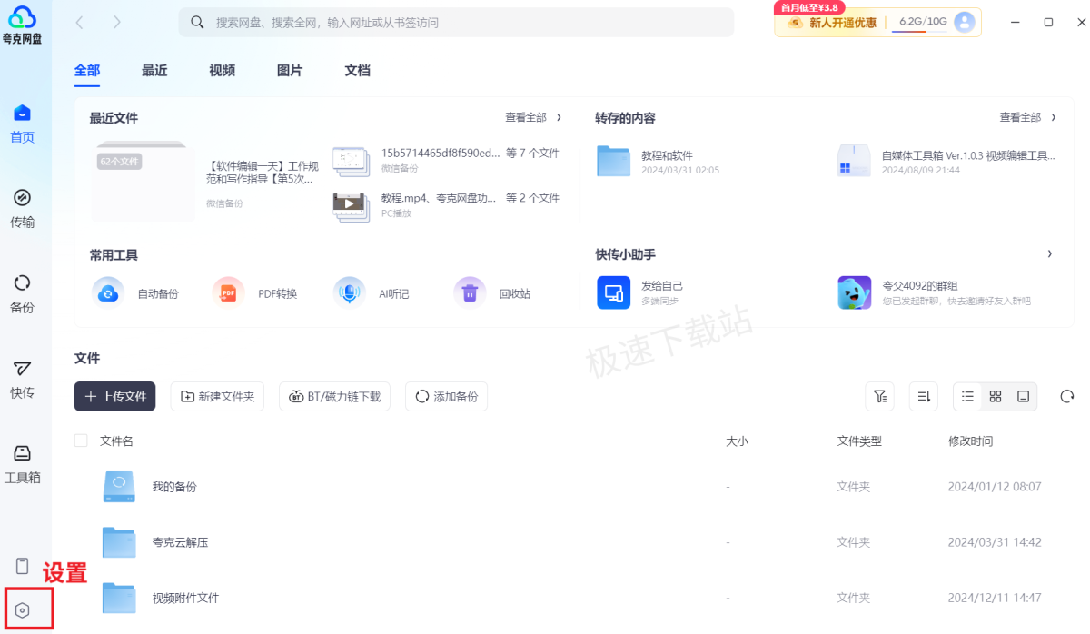Screen dimensions: 1090x634
Task: Open the AI听记 tool
Action: point(372,293)
